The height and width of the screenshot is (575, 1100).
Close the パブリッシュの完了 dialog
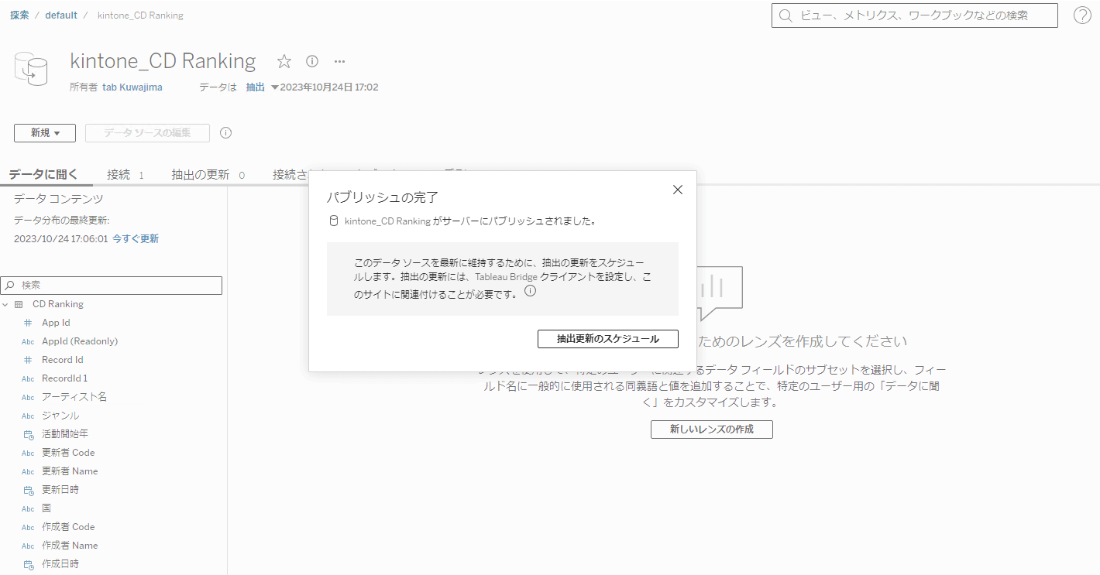[678, 190]
